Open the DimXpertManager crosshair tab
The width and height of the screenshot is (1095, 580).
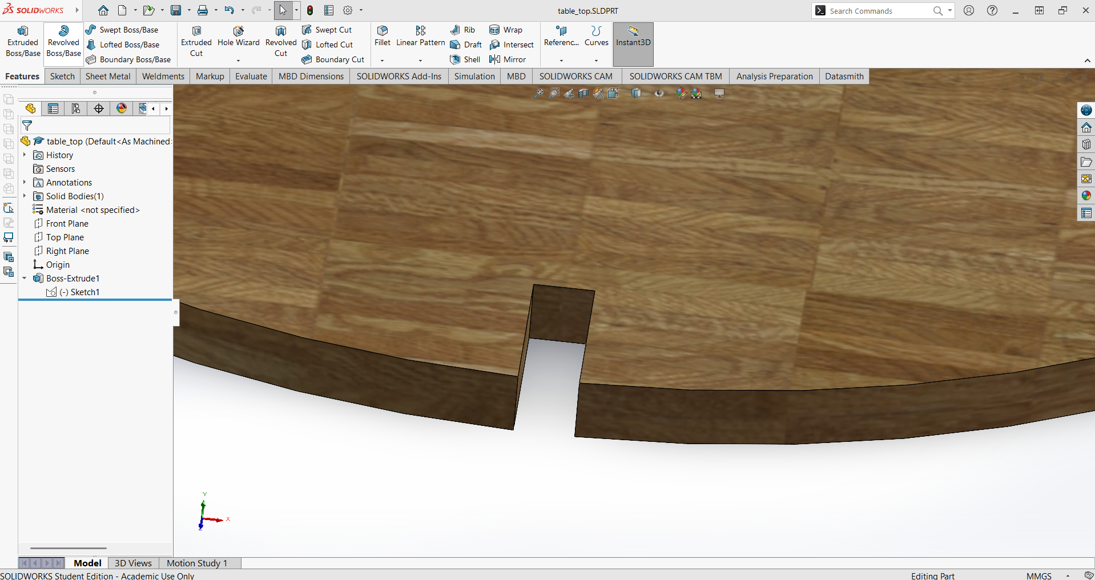[x=99, y=108]
